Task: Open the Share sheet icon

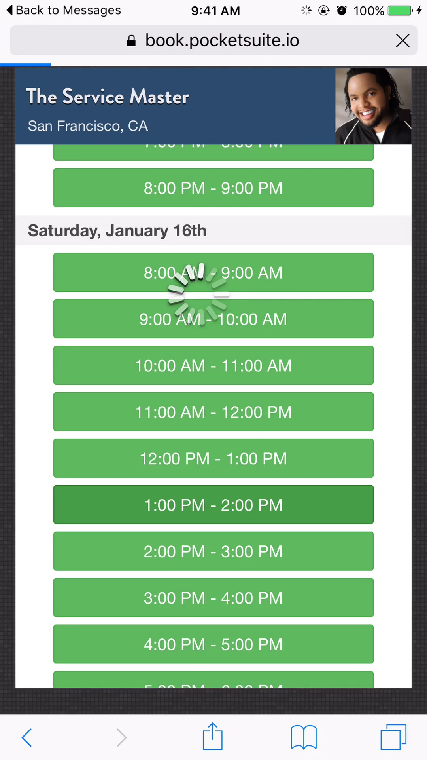Action: 213,736
